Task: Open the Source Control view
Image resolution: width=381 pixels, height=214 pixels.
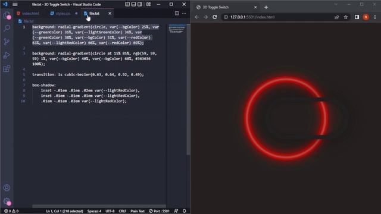Action: point(7,42)
